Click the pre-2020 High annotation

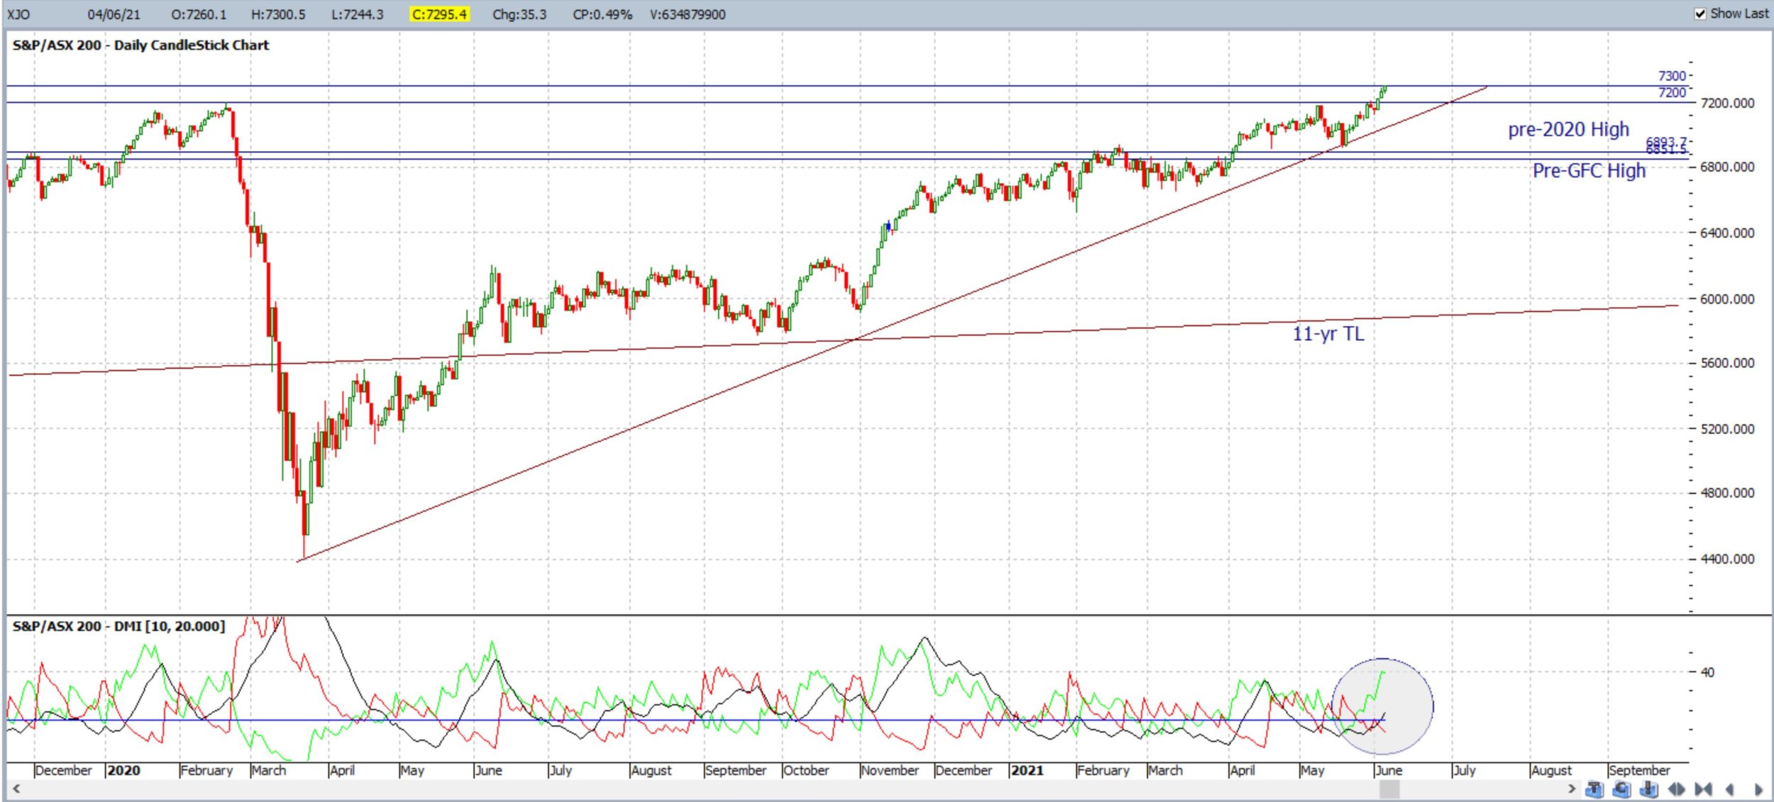(1568, 129)
